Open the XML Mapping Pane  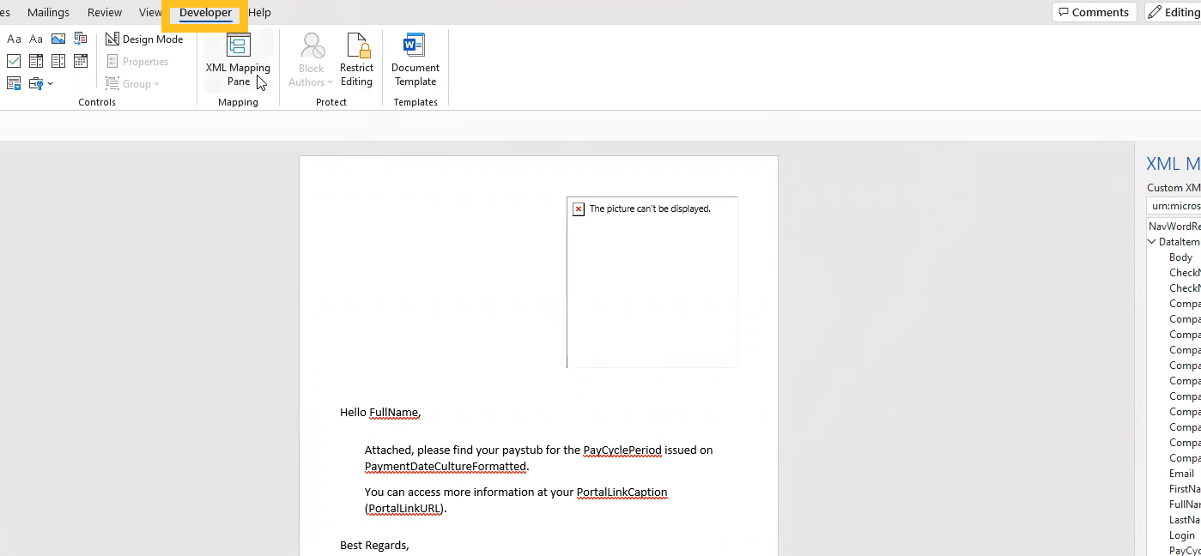coord(238,60)
